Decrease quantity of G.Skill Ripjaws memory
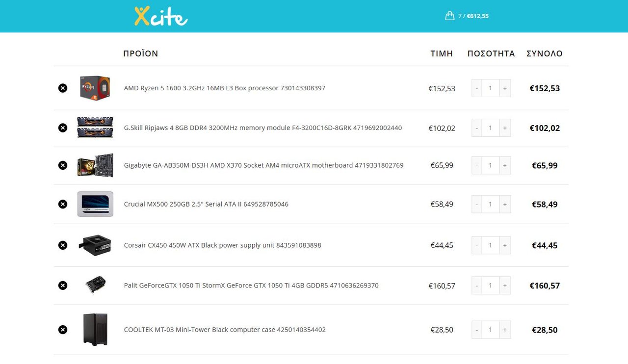Screen dimensions: 628x364 click(x=477, y=128)
